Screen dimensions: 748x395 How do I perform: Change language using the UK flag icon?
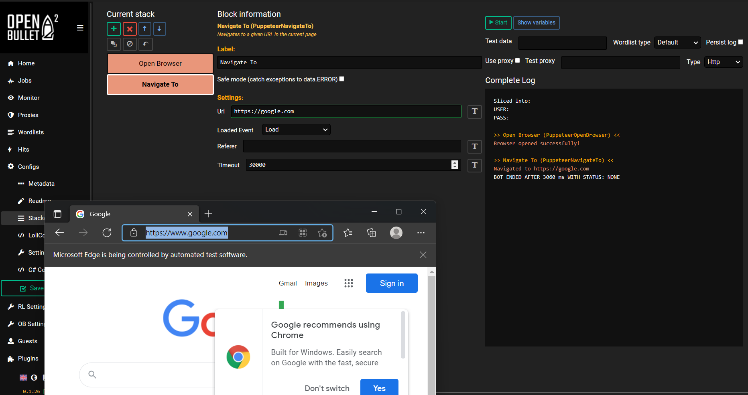pyautogui.click(x=23, y=377)
